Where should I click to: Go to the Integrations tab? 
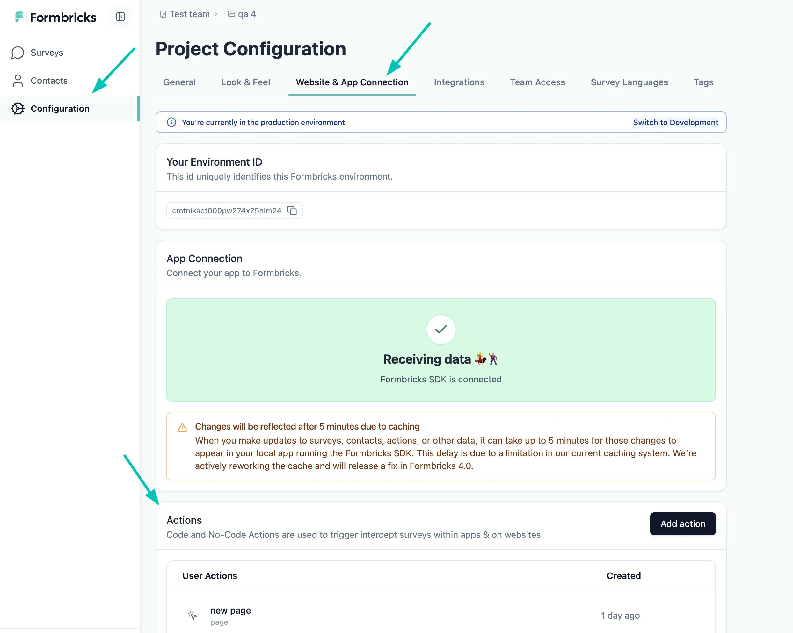point(459,82)
